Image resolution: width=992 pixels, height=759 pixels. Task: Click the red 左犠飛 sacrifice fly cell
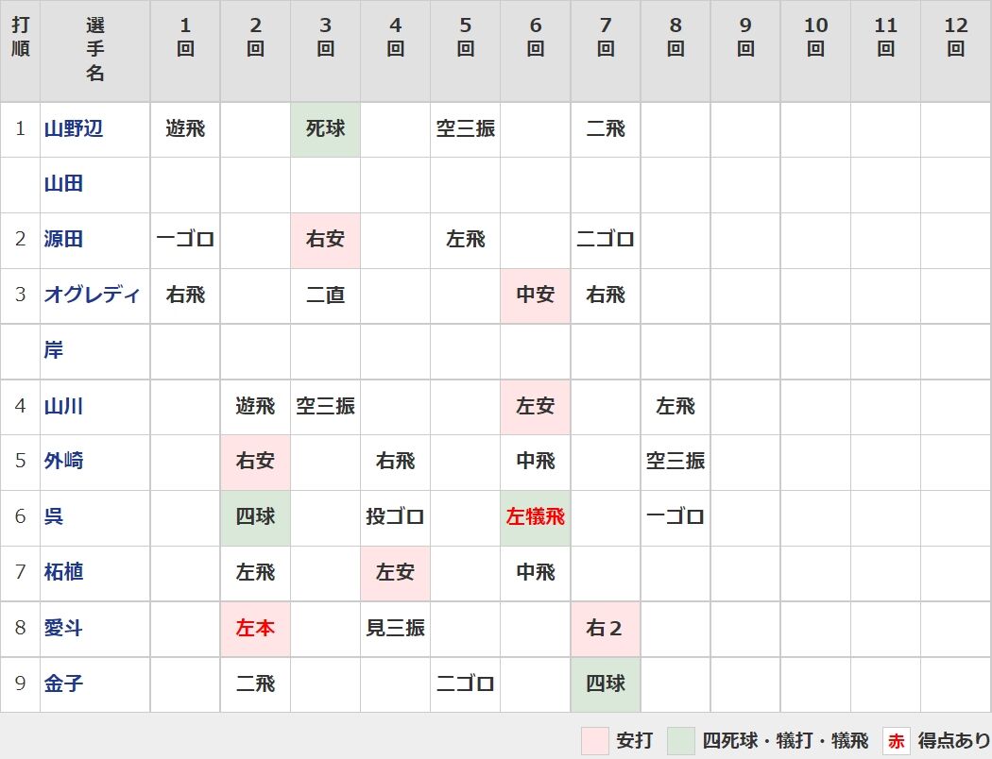[536, 517]
